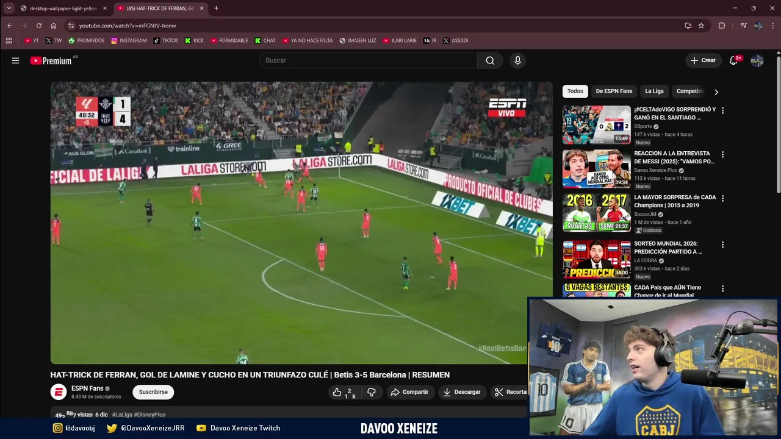Open the Chrome profile avatar

(758, 26)
